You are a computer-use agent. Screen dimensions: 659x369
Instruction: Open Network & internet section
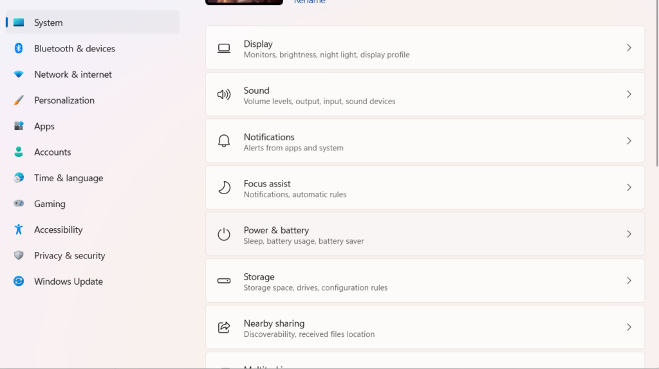point(93,75)
